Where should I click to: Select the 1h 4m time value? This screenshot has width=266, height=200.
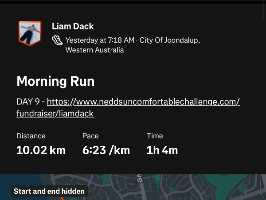(x=162, y=150)
